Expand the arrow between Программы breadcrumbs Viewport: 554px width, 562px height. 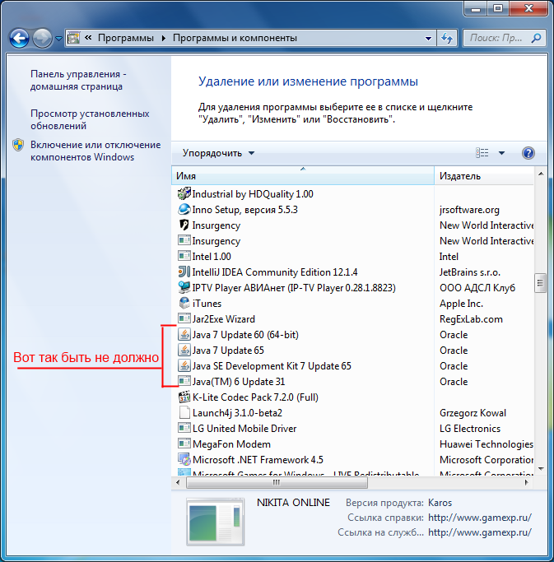pyautogui.click(x=164, y=39)
